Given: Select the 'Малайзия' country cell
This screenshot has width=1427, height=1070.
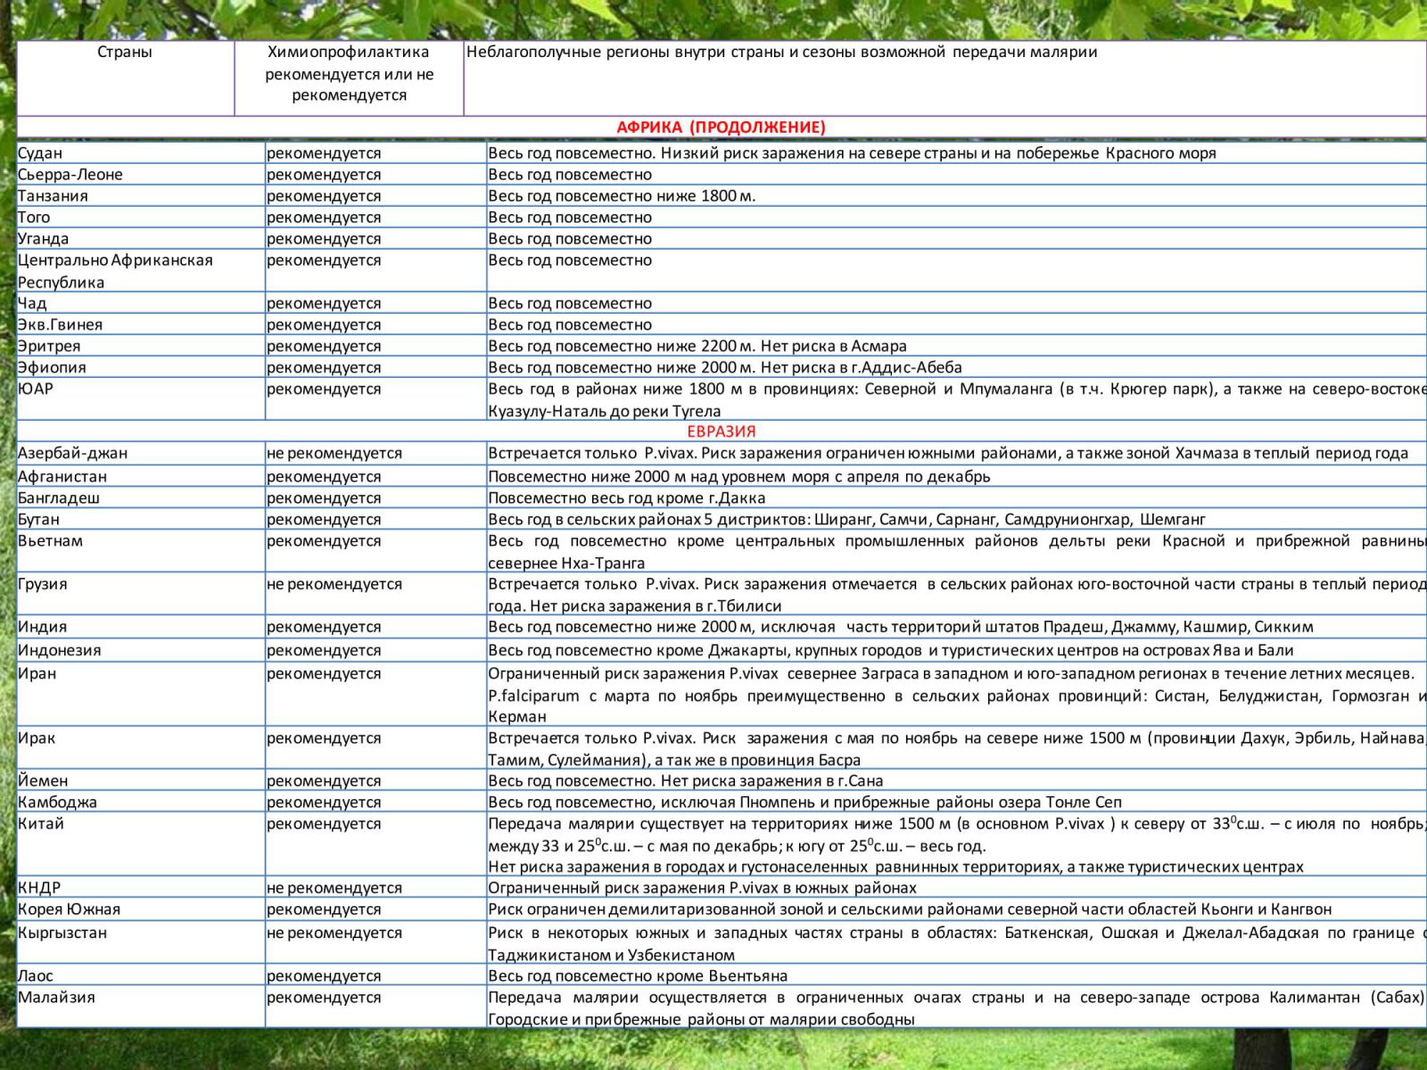Looking at the screenshot, I should tap(141, 1007).
